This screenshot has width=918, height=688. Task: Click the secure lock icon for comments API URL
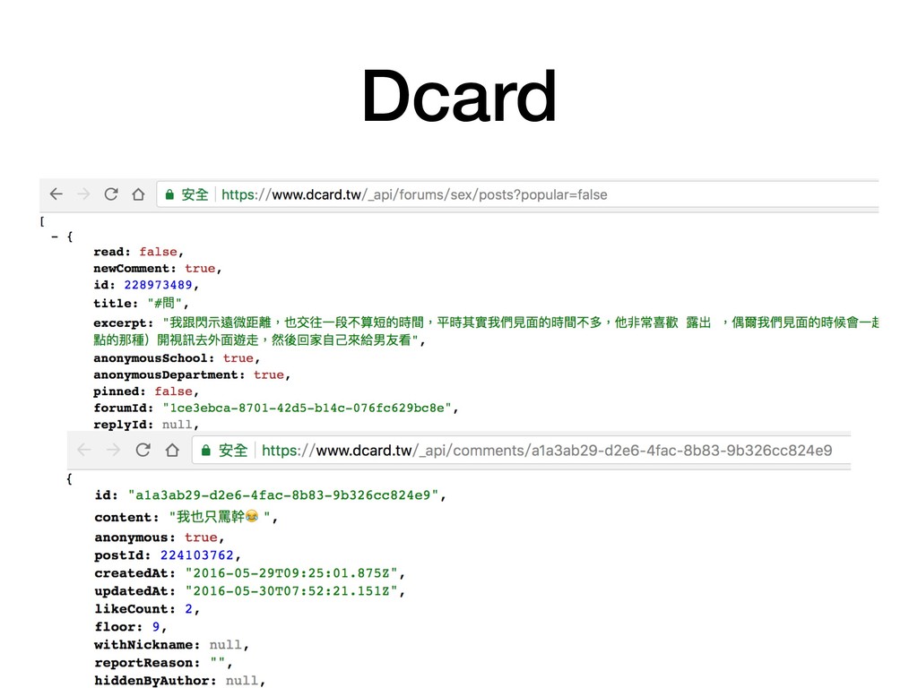205,451
